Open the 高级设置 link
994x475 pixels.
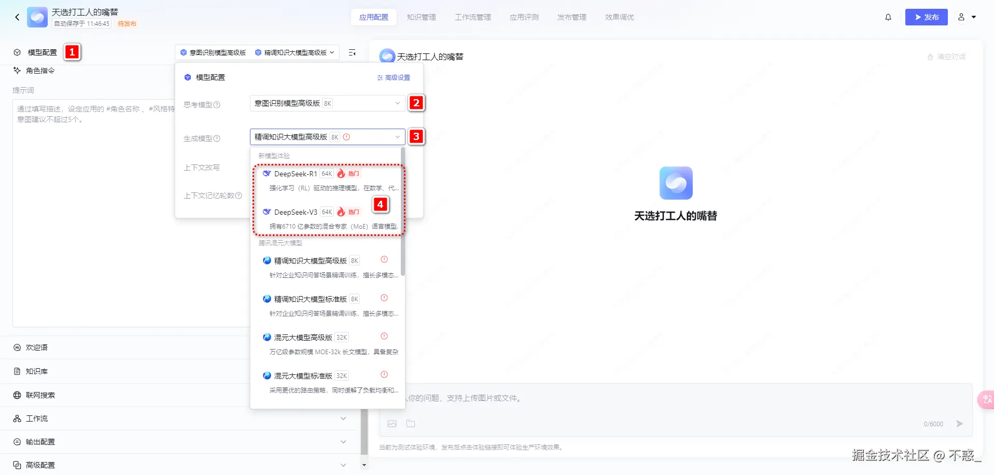click(x=394, y=78)
